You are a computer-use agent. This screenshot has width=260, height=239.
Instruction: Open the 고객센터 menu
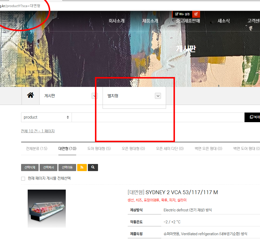coord(254,21)
